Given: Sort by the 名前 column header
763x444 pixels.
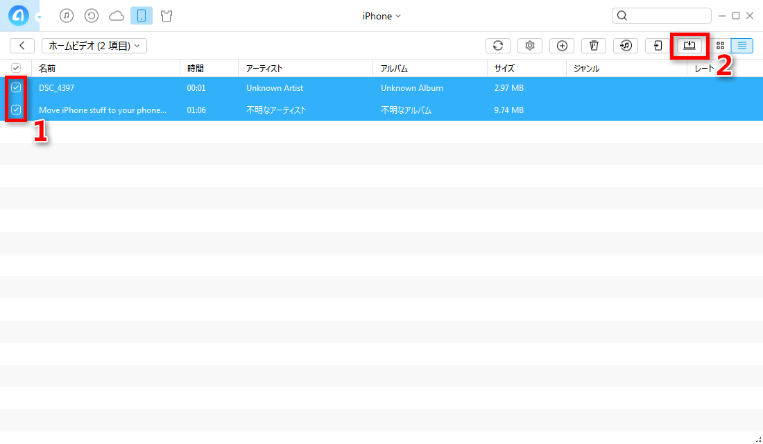Looking at the screenshot, I should click(105, 69).
